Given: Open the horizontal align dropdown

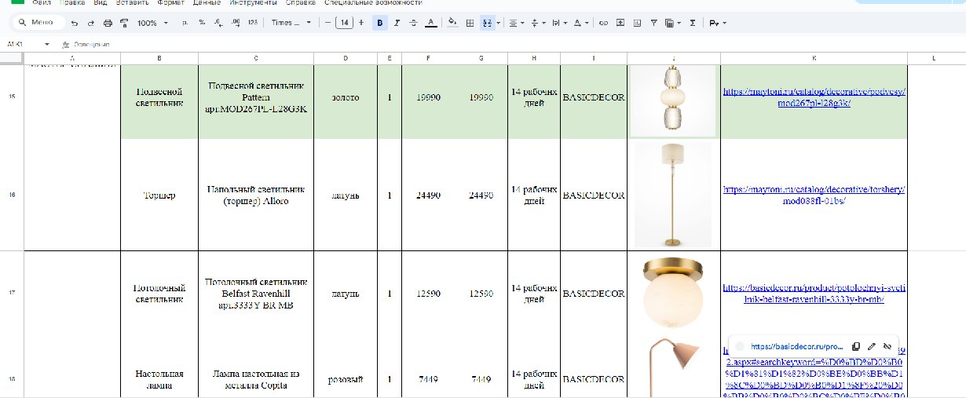Looking at the screenshot, I should pos(515,24).
